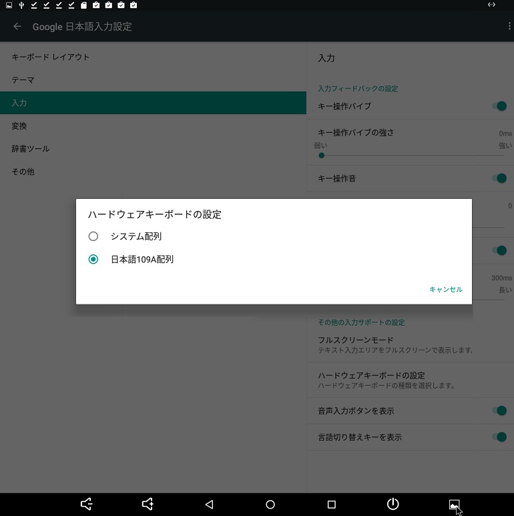514x516 pixels.
Task: Open フルスクリーンモード setting
Action: [x=411, y=344]
